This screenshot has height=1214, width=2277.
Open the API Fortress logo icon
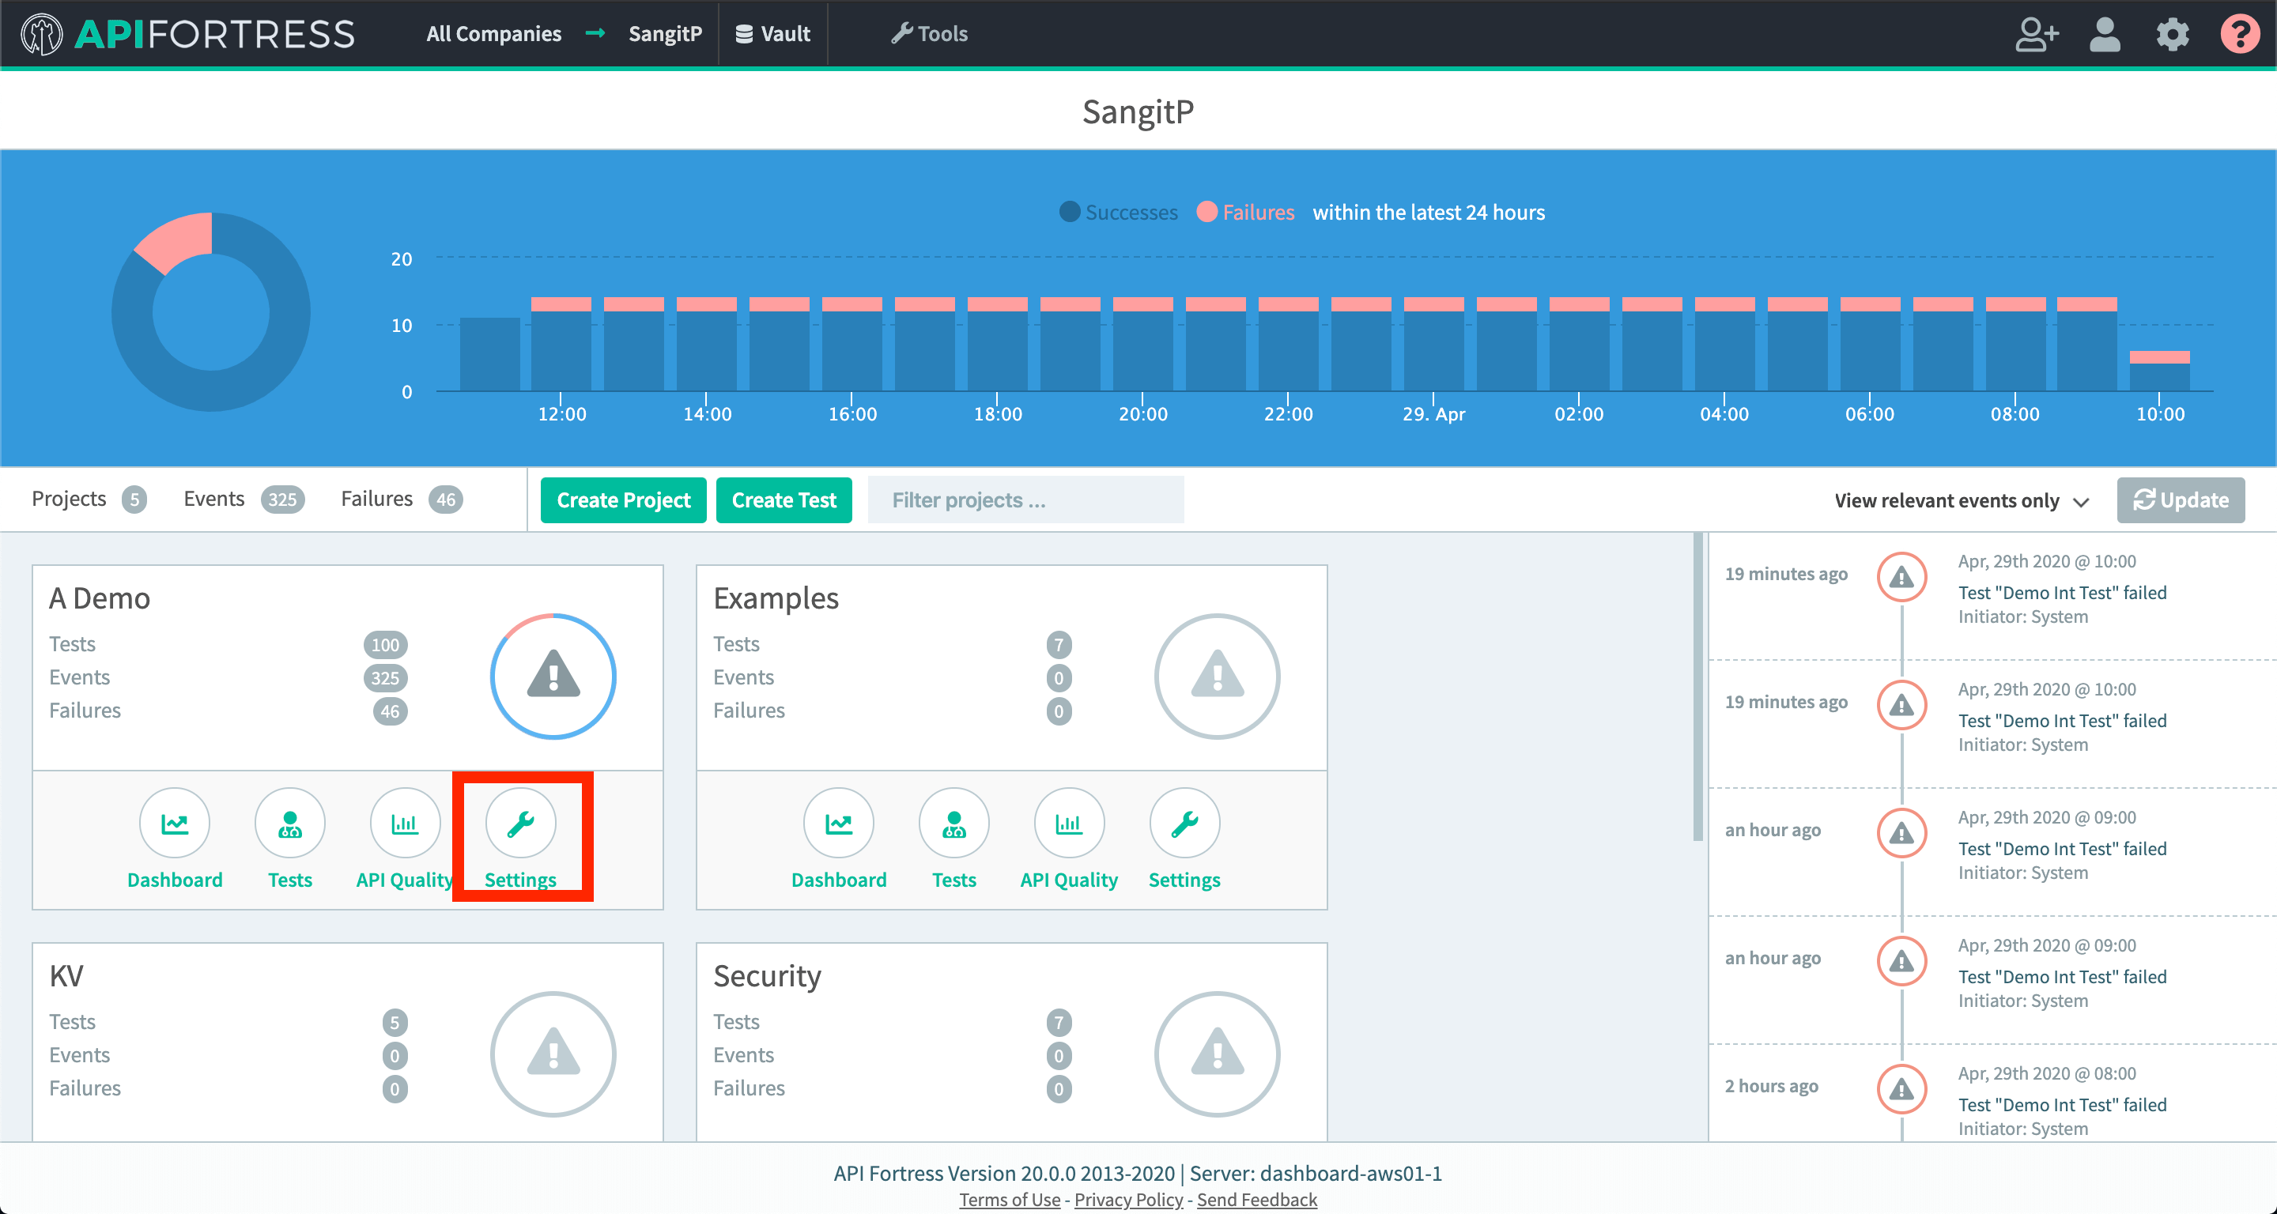pos(39,35)
